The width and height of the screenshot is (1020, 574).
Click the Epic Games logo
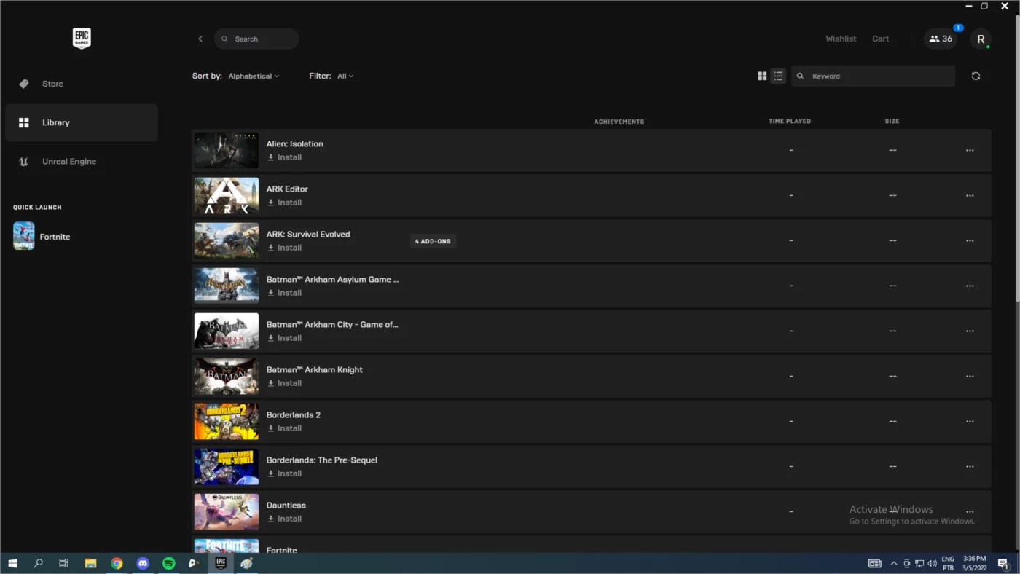[82, 39]
